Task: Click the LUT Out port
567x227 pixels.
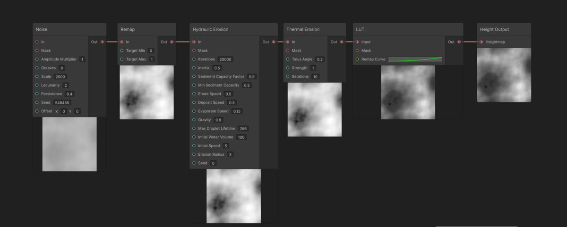Action: pos(459,42)
